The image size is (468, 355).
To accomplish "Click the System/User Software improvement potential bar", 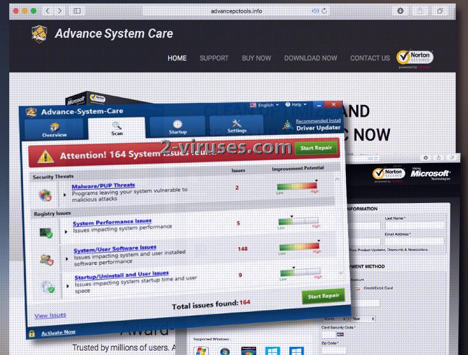I will coord(300,246).
